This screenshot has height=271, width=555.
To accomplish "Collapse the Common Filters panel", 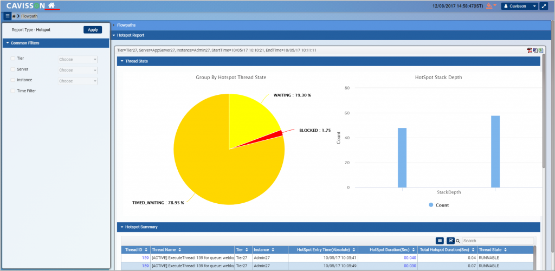I will coord(25,43).
